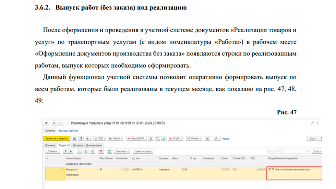Clear search with the x button

(x=309, y=151)
